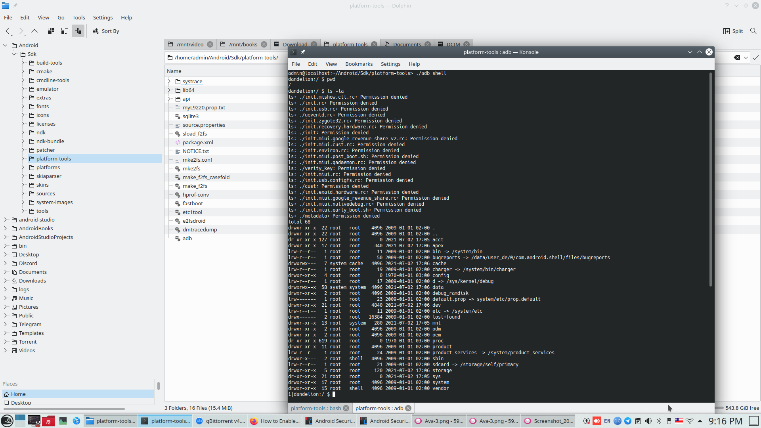Open Dolphin search with magnifier icon

coord(753,31)
